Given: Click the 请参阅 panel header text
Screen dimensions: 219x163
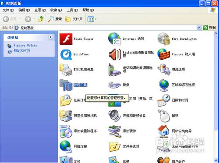Looking at the screenshot, I should click(x=13, y=38).
